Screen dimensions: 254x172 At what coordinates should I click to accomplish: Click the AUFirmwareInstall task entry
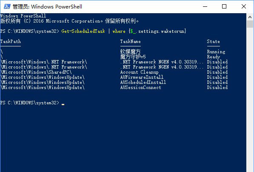pos(142,77)
